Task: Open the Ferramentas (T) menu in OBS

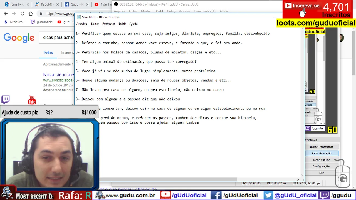Action: pos(205,11)
